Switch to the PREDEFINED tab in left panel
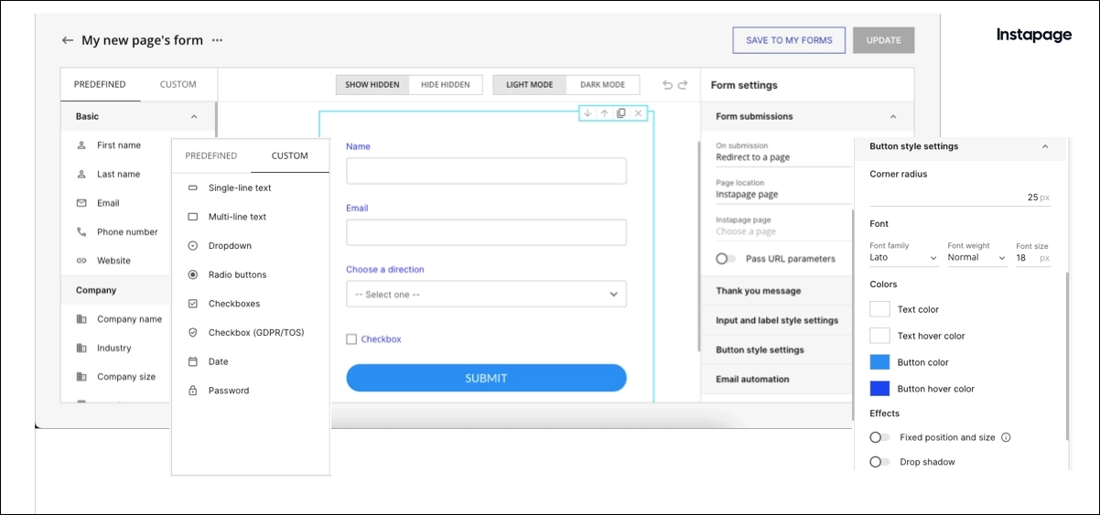1100x515 pixels. pos(100,84)
